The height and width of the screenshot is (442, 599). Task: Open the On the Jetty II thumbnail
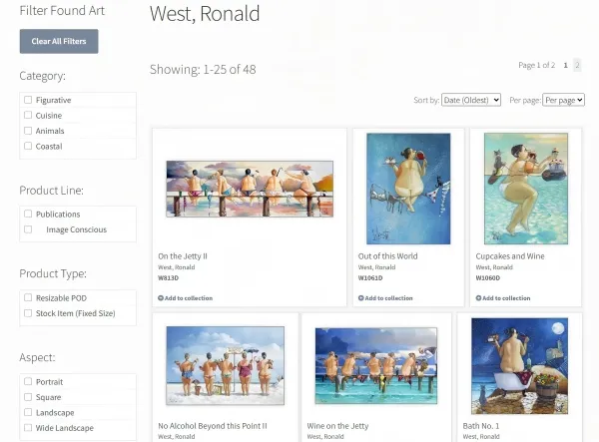pyautogui.click(x=250, y=189)
